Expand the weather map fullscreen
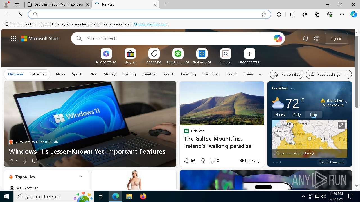Viewport: 360px width, 202px height. tap(341, 125)
